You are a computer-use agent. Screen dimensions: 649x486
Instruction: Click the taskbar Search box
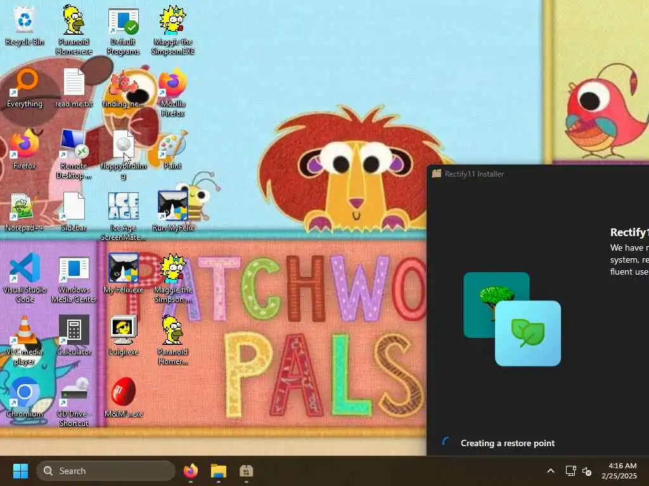click(106, 471)
